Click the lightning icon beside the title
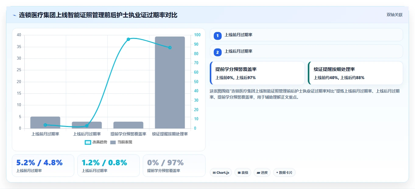The width and height of the screenshot is (415, 189). pos(14,15)
